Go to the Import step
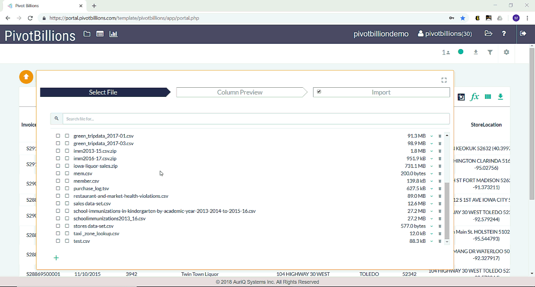Image resolution: width=535 pixels, height=287 pixels. coord(381,92)
